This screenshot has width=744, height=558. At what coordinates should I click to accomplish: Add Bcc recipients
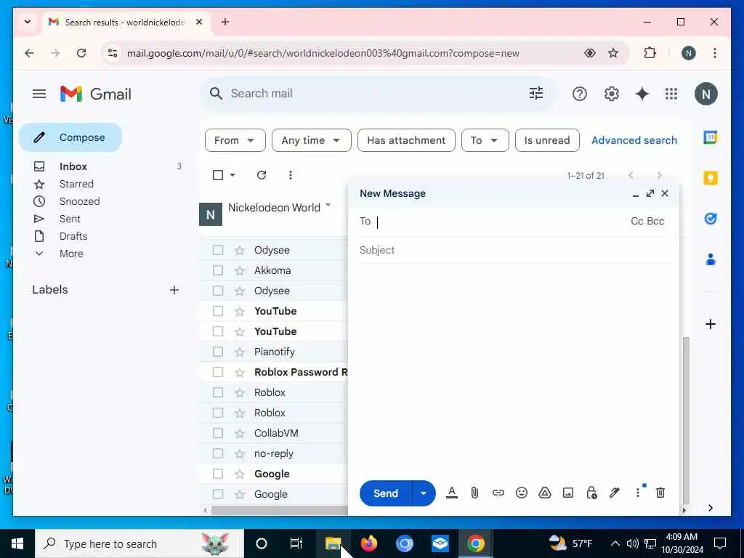[655, 221]
